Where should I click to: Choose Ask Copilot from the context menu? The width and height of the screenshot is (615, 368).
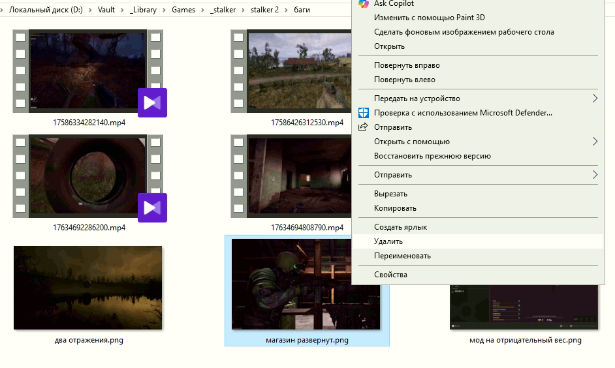pos(478,3)
